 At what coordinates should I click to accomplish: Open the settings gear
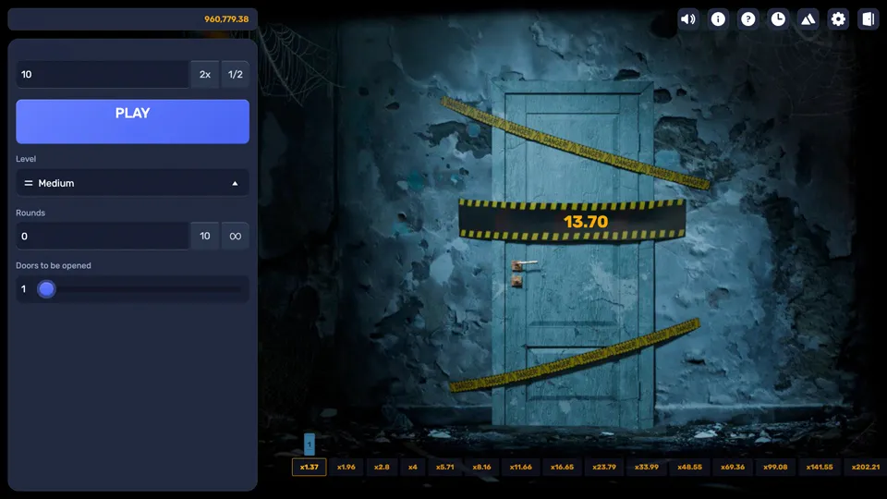pos(838,19)
